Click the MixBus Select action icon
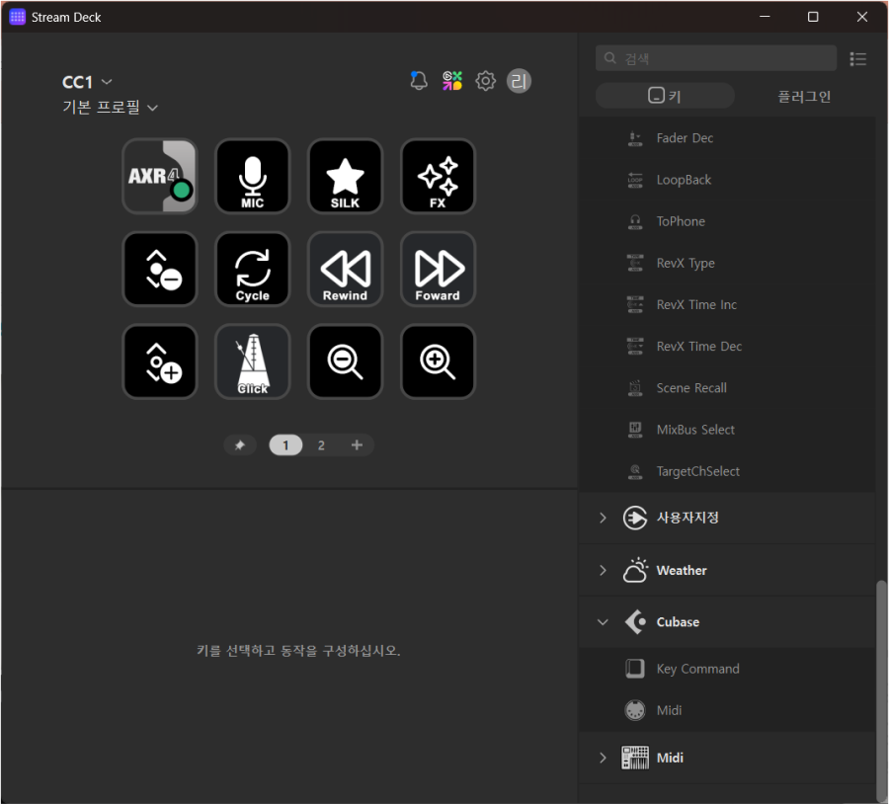The width and height of the screenshot is (889, 804). pyautogui.click(x=635, y=430)
